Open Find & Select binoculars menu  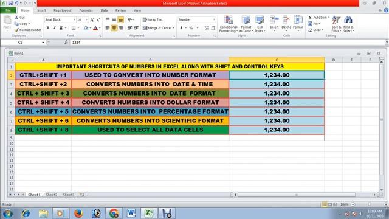[x=348, y=24]
